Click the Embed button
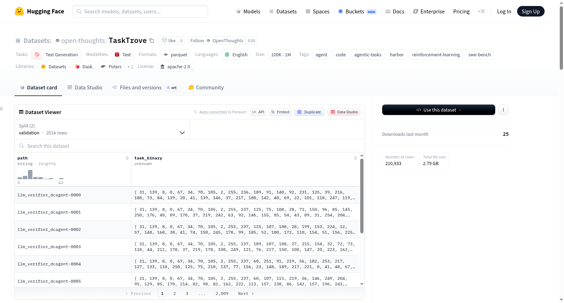This screenshot has height=303, width=564. [x=280, y=112]
